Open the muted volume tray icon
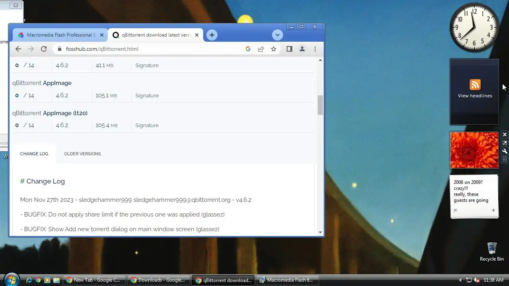 477,280
